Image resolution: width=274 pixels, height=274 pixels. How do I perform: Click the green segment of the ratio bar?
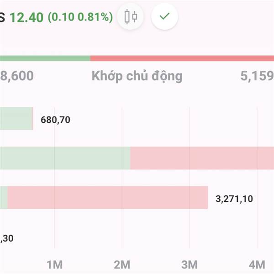tap(45, 58)
